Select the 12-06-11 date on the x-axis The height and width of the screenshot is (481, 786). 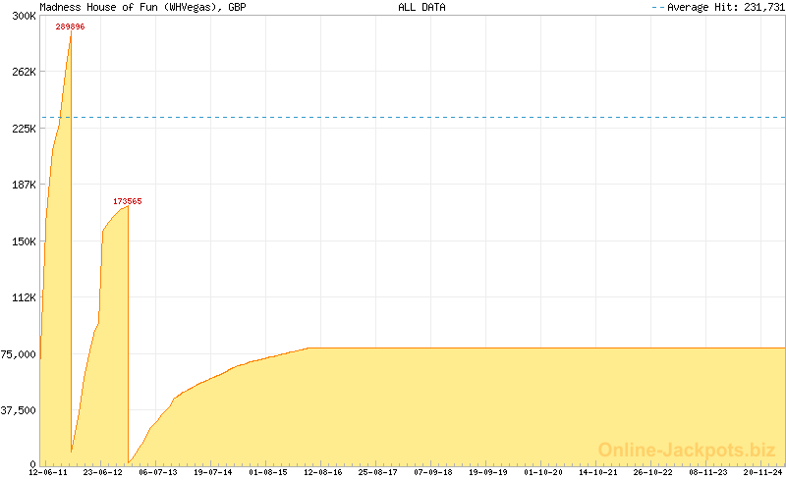pos(48,472)
